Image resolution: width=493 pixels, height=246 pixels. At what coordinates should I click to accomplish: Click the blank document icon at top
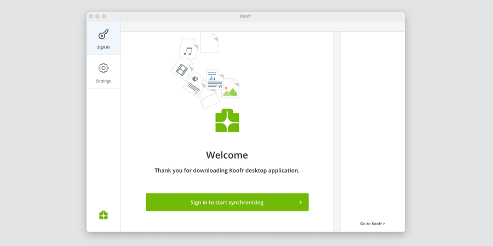(x=209, y=43)
